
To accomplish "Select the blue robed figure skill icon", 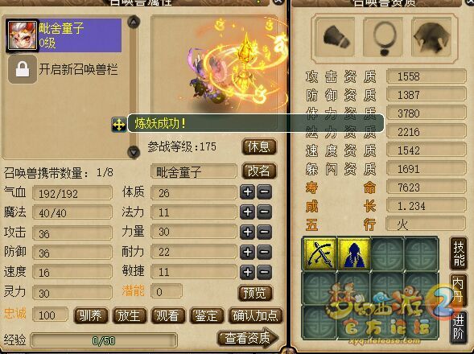I will (x=354, y=253).
